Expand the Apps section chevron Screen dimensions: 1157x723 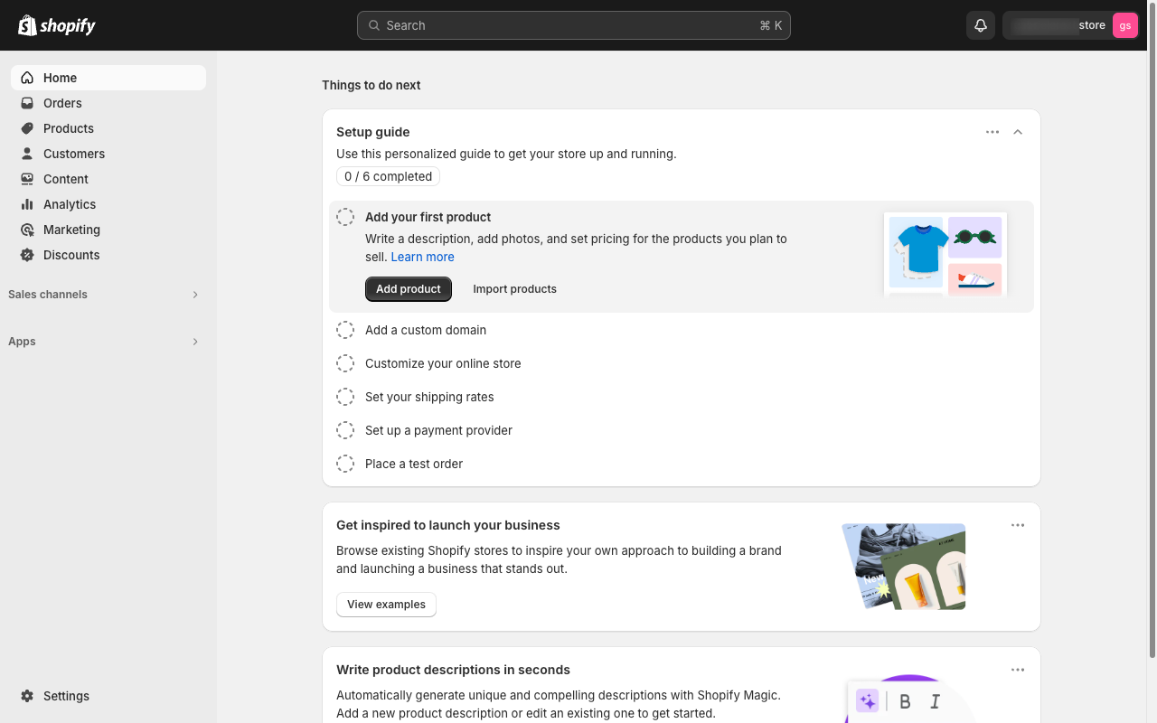(x=195, y=342)
